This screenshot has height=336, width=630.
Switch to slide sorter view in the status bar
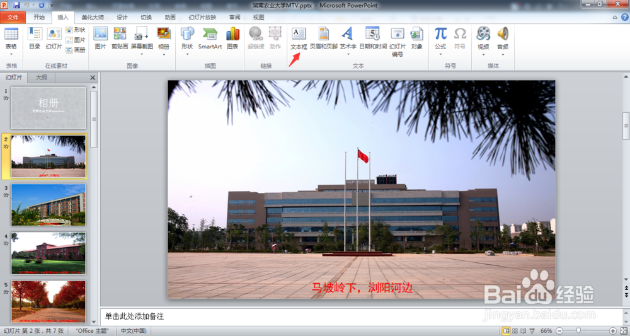coord(515,331)
